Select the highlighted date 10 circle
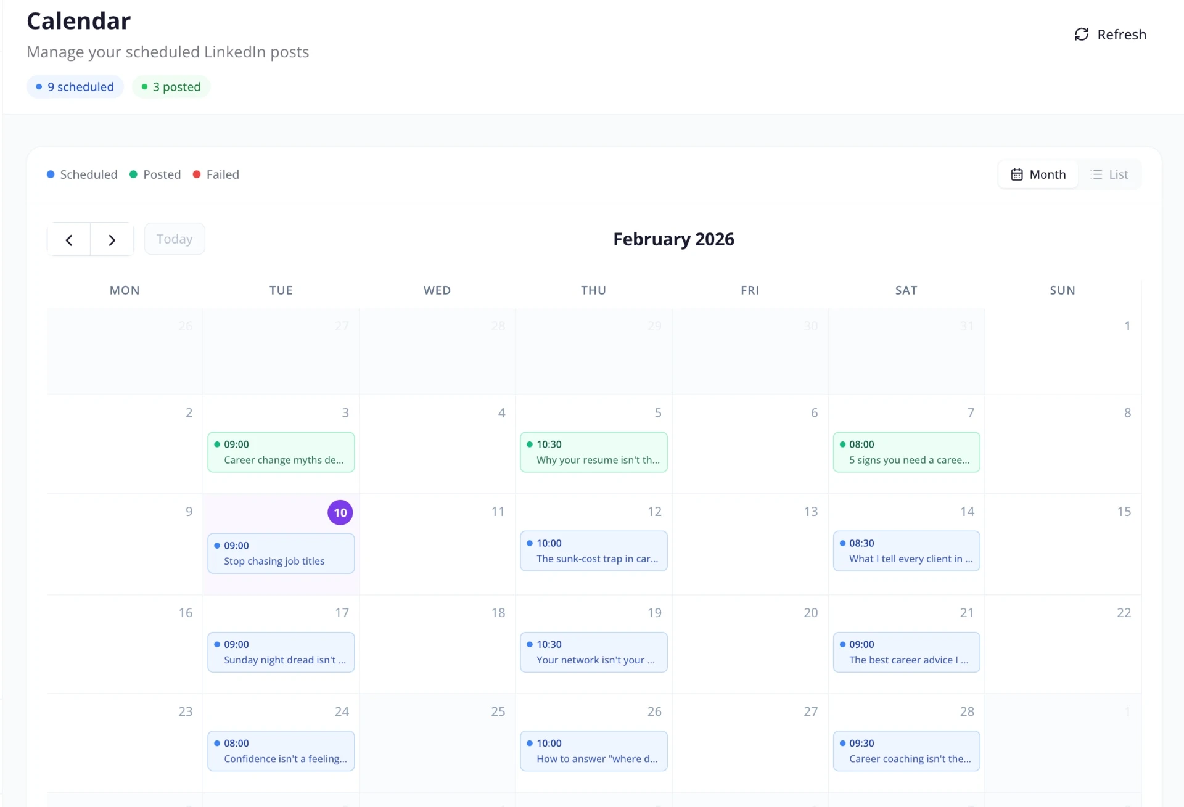The height and width of the screenshot is (807, 1184). pos(340,513)
